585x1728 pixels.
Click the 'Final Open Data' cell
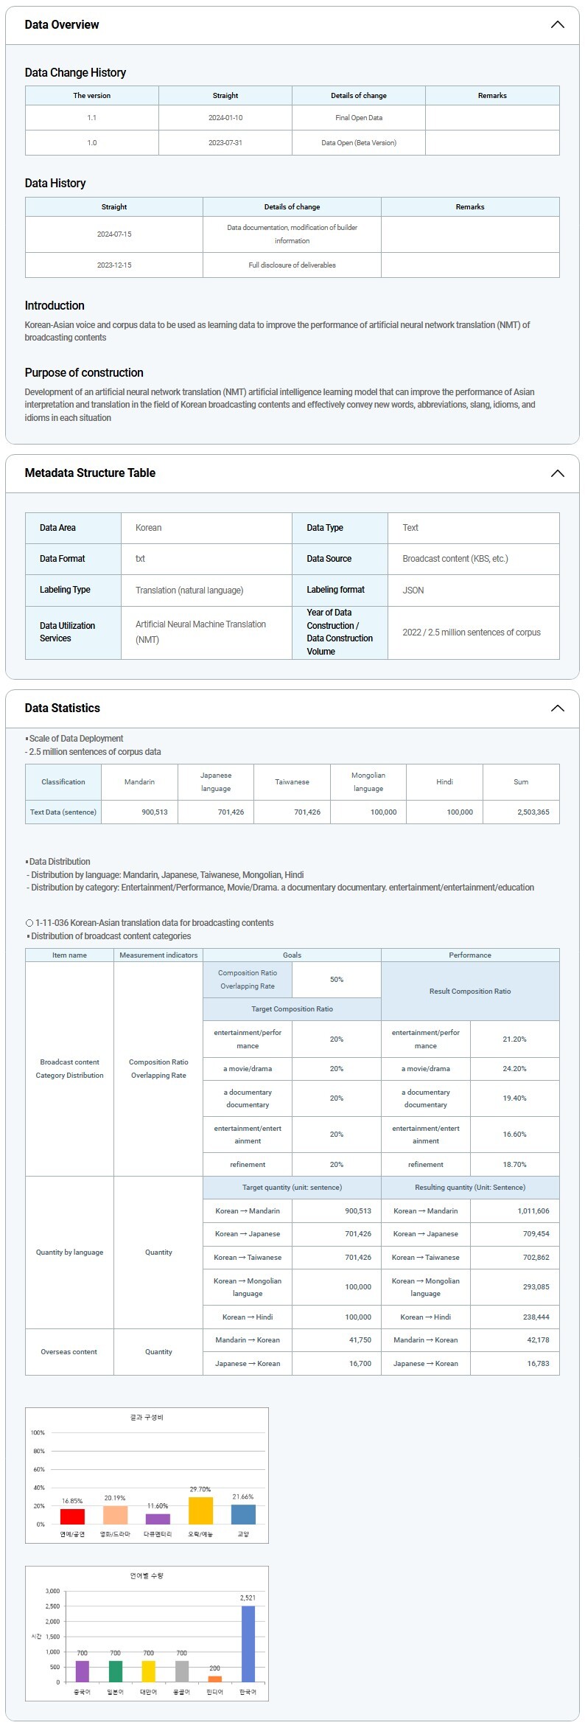point(359,118)
